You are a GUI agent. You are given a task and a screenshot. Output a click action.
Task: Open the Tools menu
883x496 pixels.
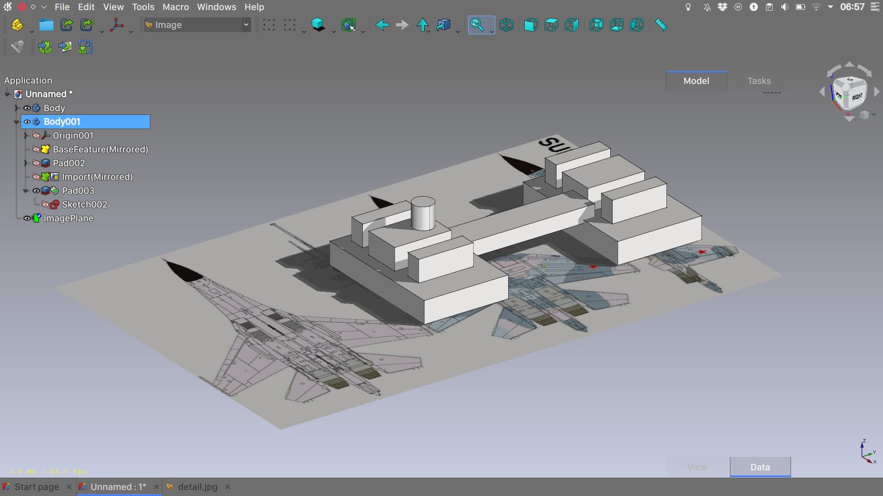coord(143,7)
